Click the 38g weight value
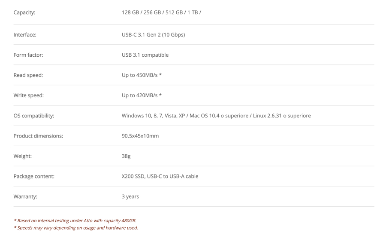 tap(126, 156)
